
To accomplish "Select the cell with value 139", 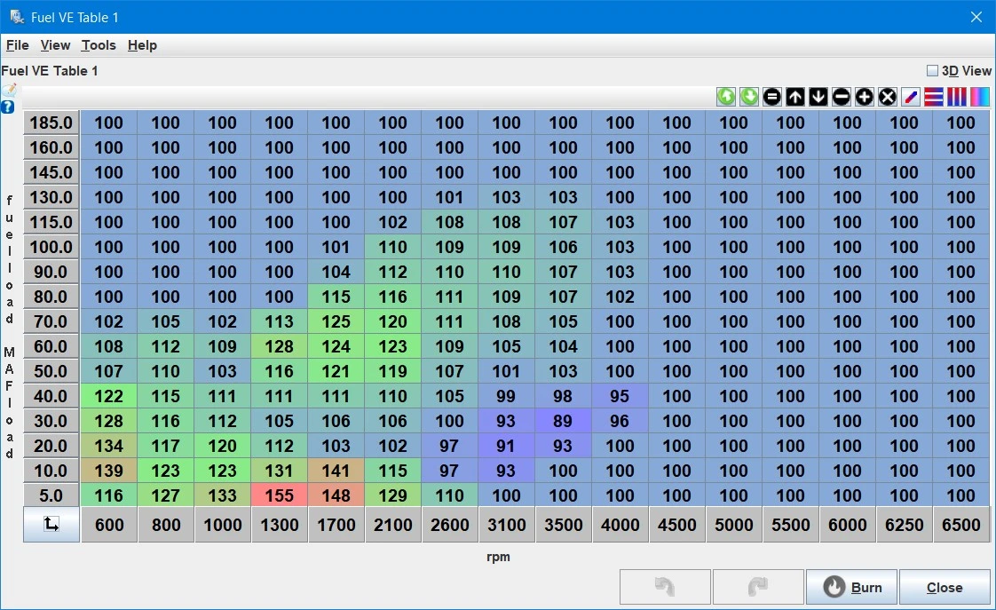I will (108, 471).
